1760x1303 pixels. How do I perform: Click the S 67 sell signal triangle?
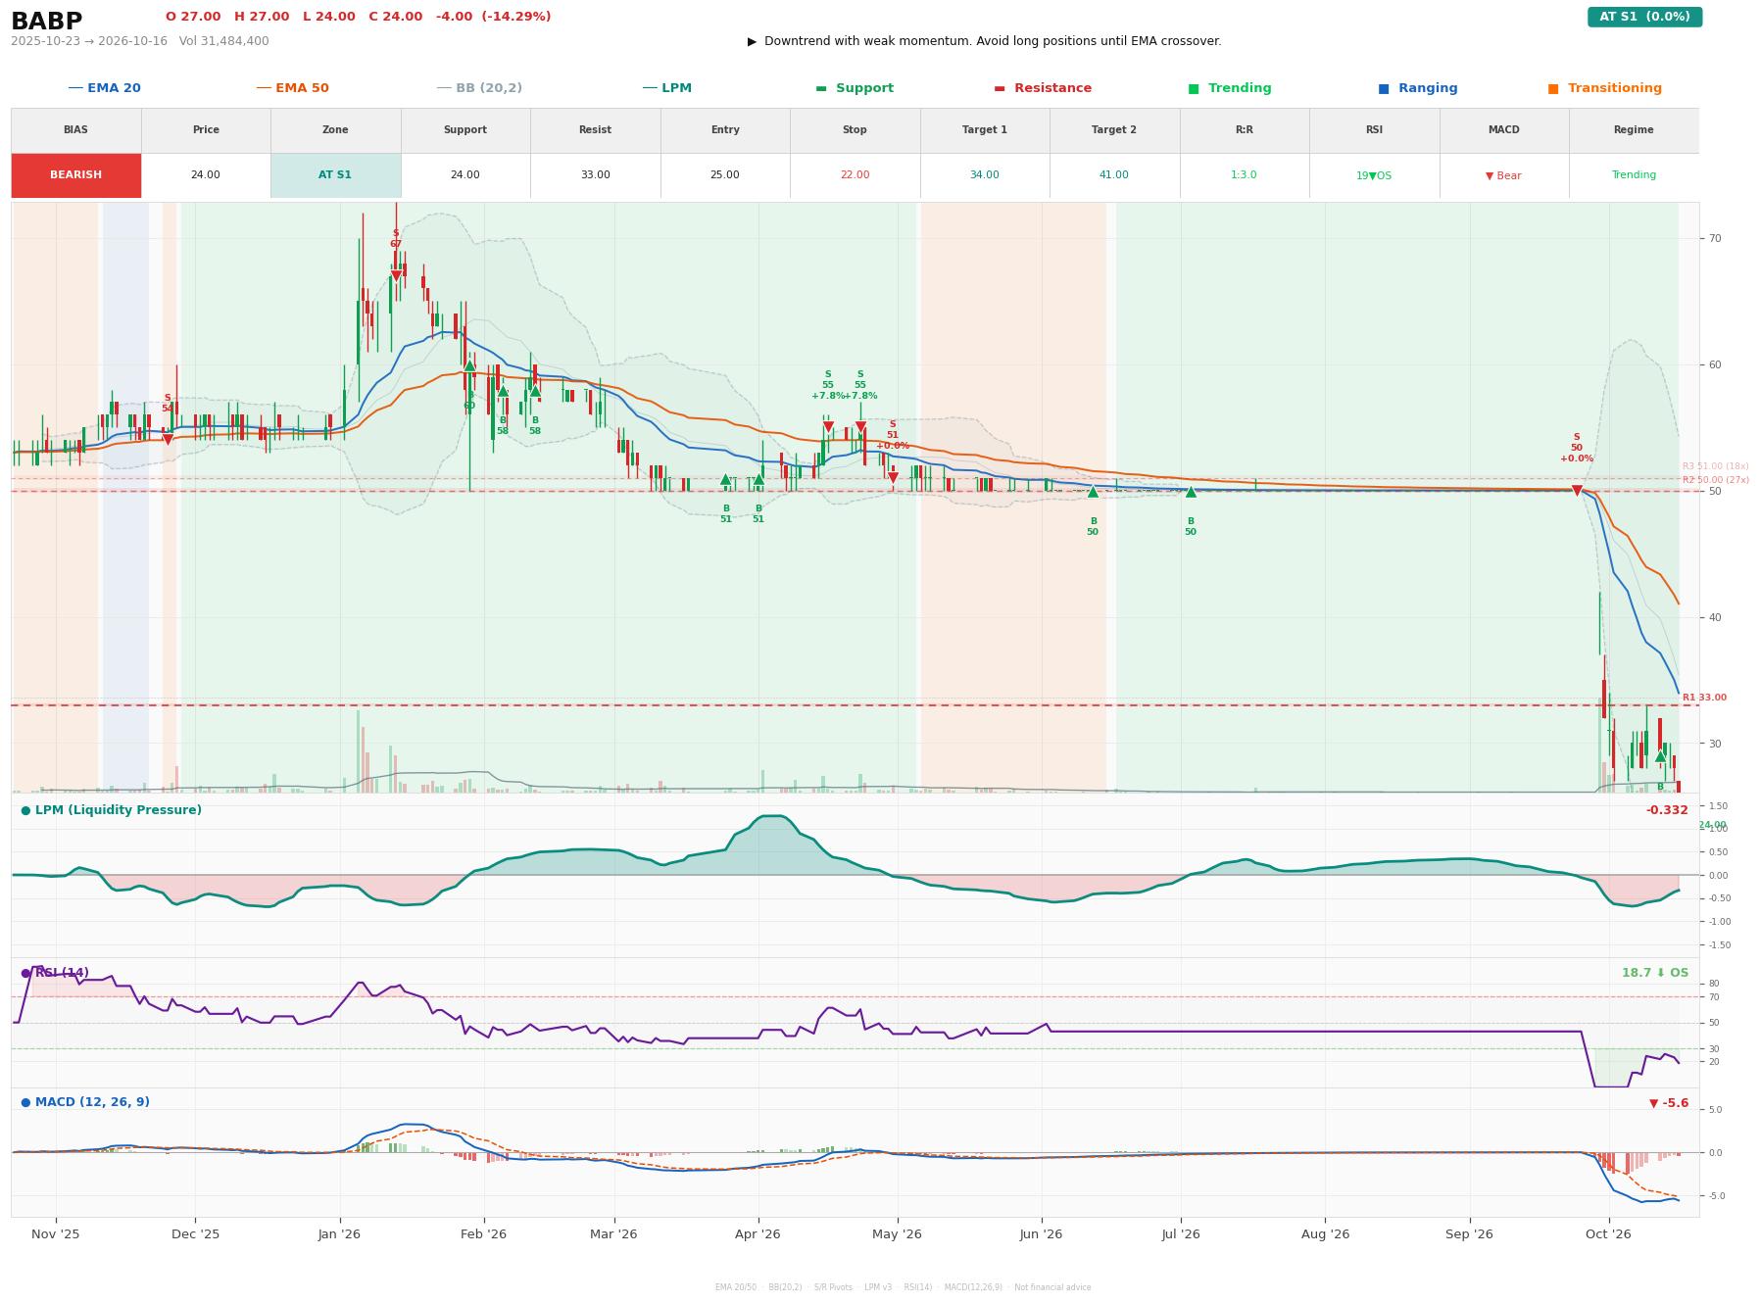[x=396, y=275]
